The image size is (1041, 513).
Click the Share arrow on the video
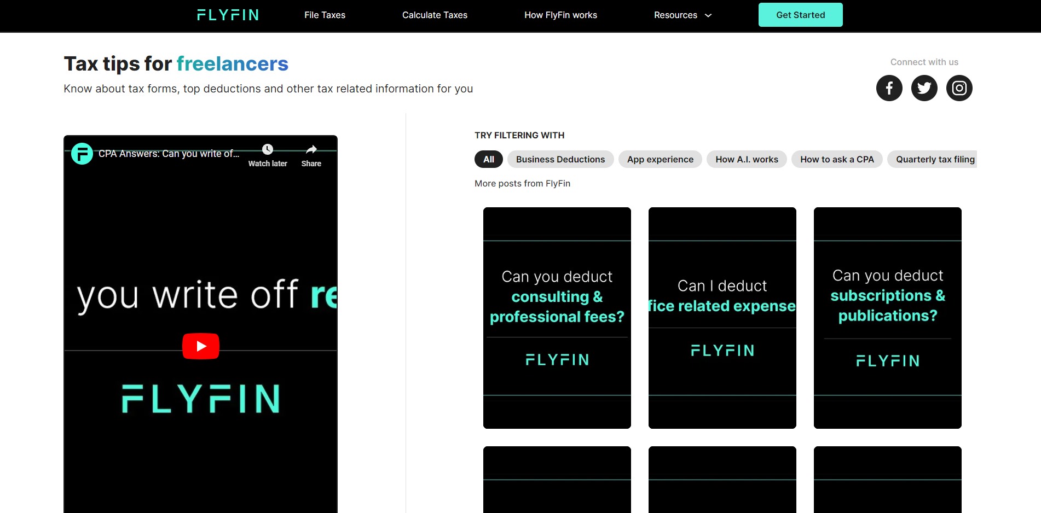[311, 150]
